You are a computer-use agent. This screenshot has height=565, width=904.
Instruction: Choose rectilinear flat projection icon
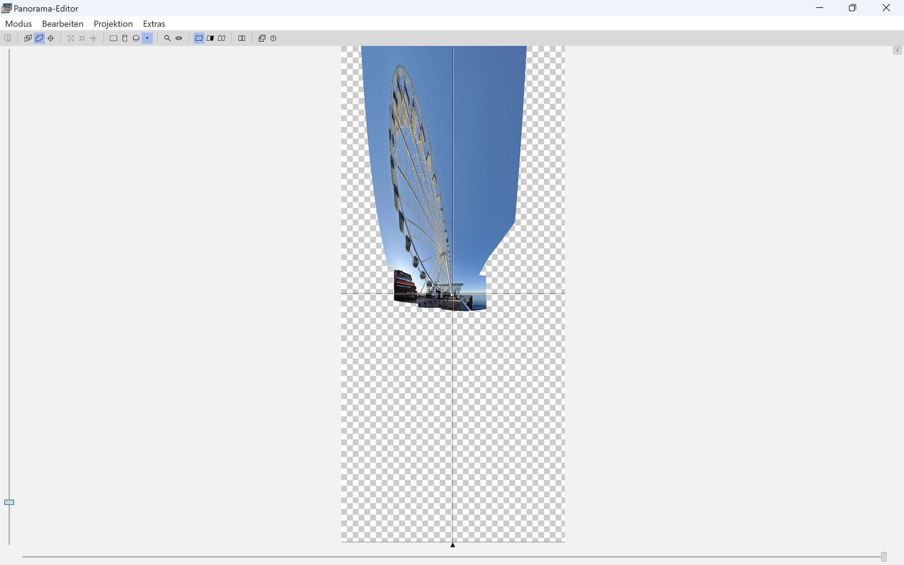(x=113, y=38)
